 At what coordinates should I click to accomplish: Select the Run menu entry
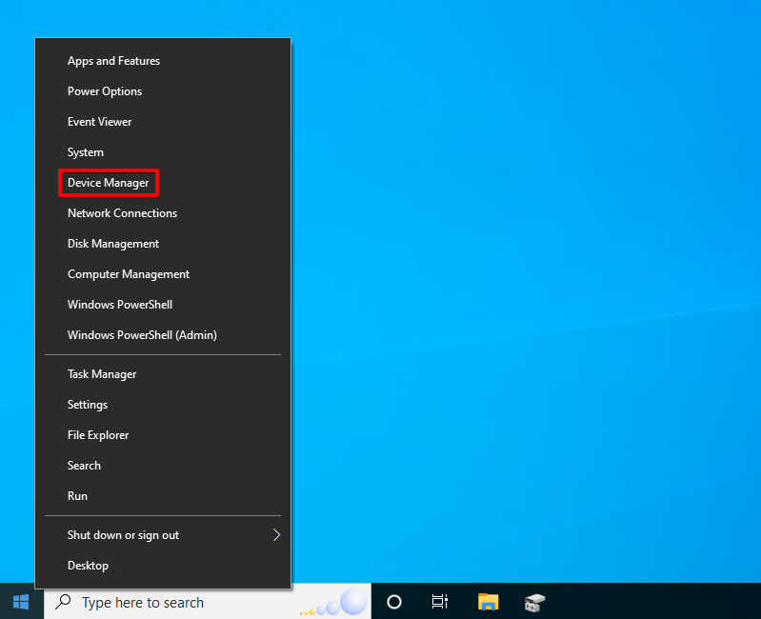pyautogui.click(x=77, y=496)
